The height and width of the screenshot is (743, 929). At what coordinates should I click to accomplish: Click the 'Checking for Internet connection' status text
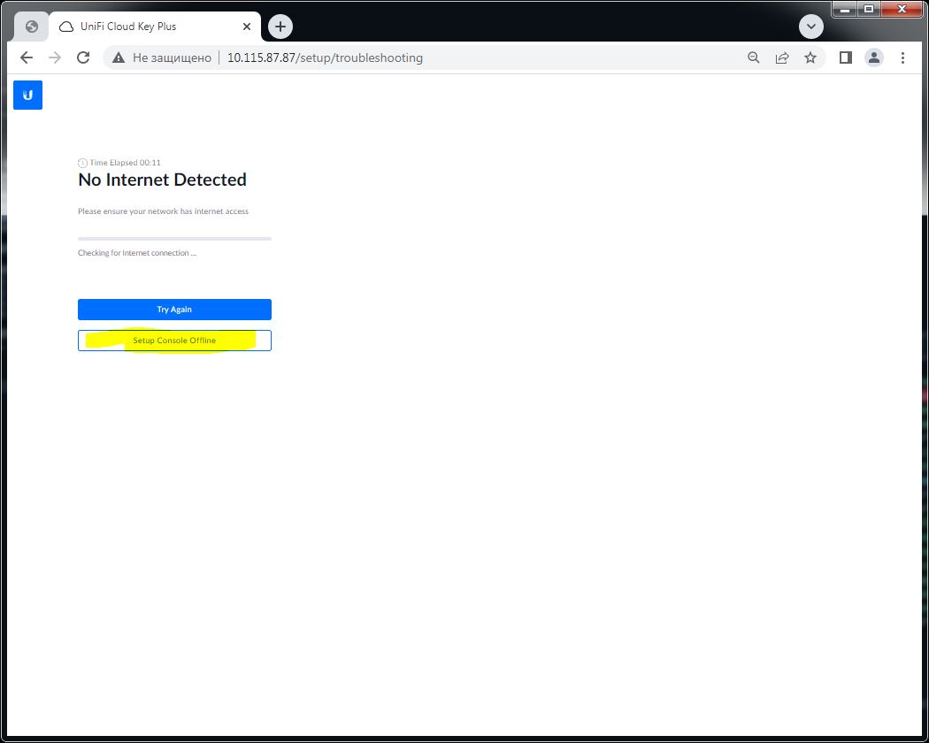[x=137, y=253]
